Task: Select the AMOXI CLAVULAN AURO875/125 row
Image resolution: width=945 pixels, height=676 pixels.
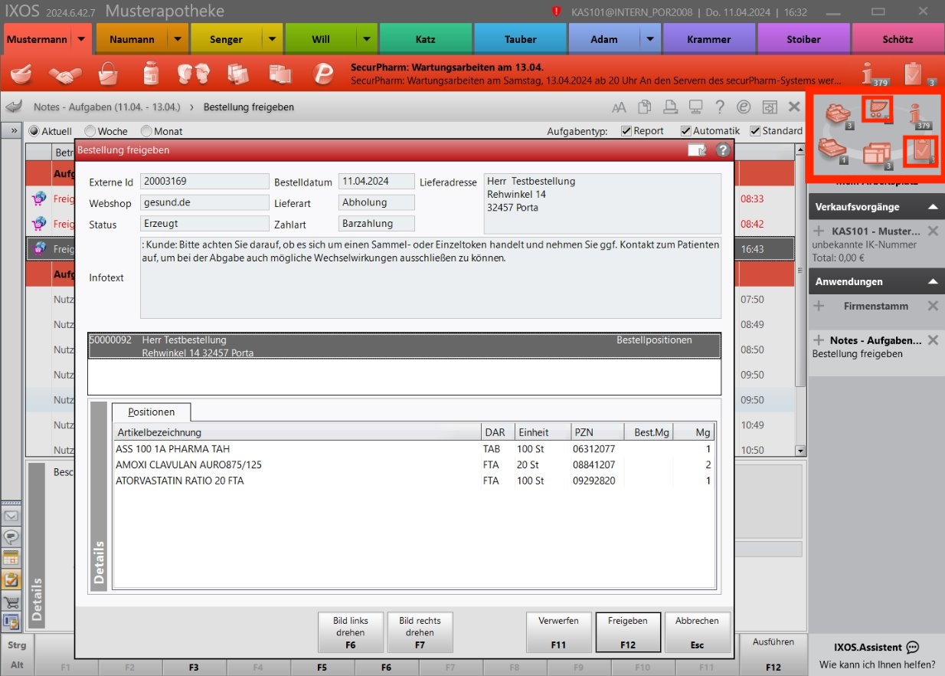Action: click(414, 465)
